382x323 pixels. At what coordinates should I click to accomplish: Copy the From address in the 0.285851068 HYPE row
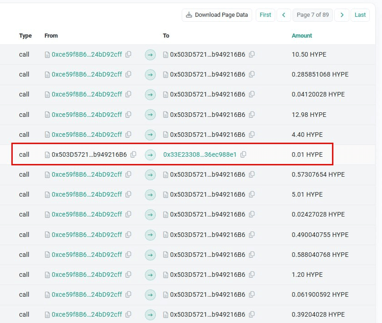(129, 74)
